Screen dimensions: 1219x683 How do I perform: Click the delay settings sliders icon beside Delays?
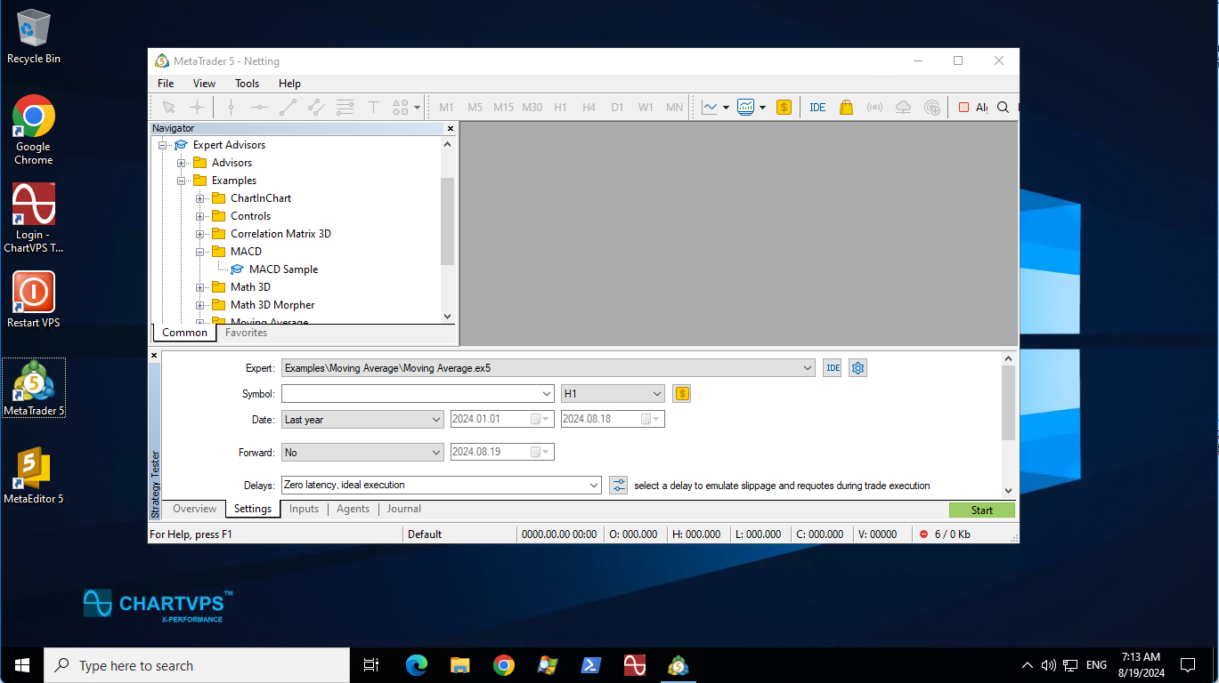[618, 486]
